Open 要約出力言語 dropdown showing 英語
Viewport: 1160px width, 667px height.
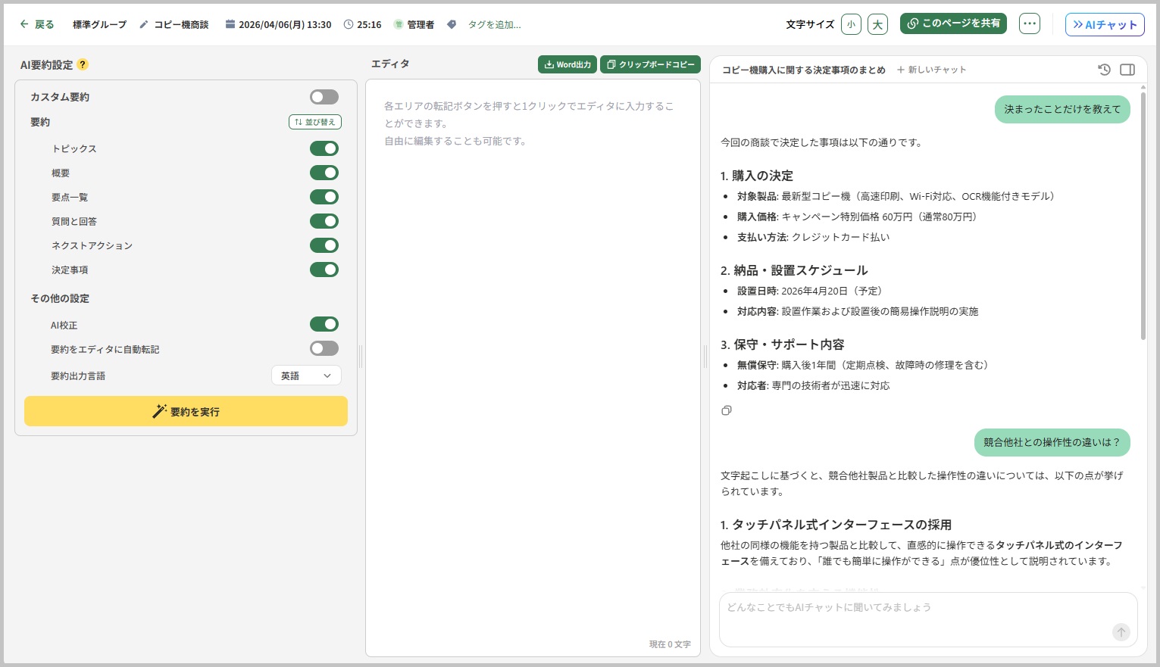(306, 376)
